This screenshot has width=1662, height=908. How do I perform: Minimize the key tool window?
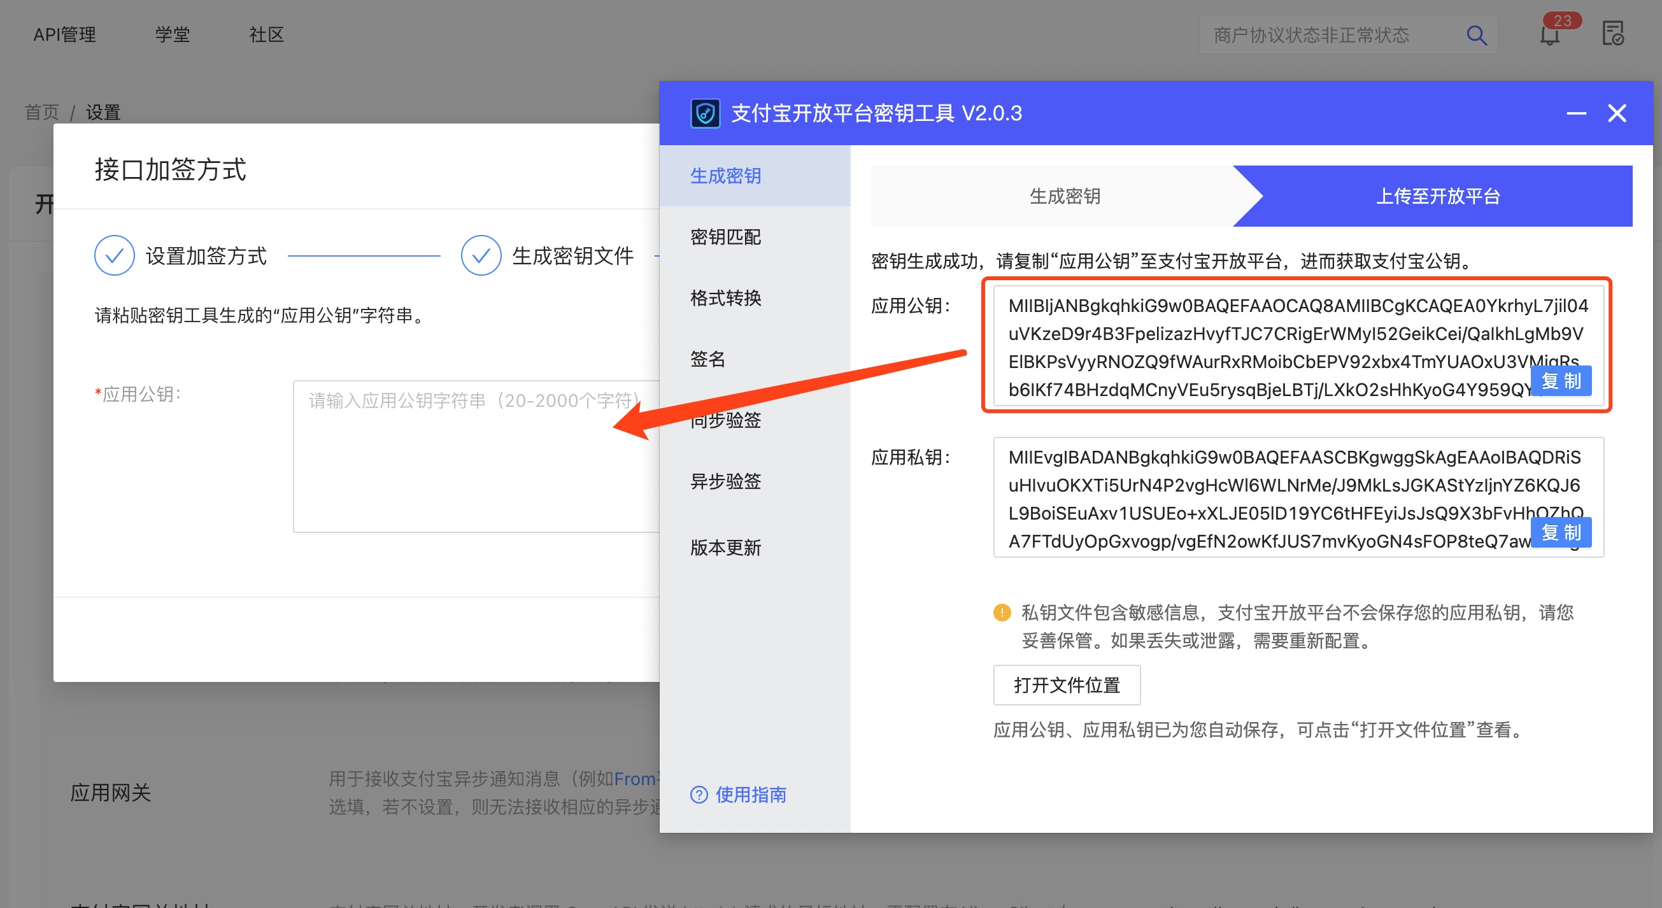pyautogui.click(x=1575, y=113)
